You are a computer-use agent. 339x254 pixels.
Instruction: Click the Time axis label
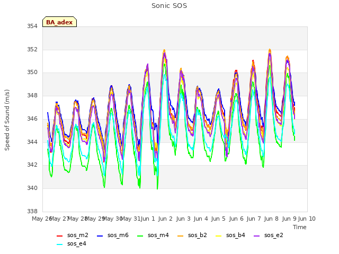pos(300,227)
